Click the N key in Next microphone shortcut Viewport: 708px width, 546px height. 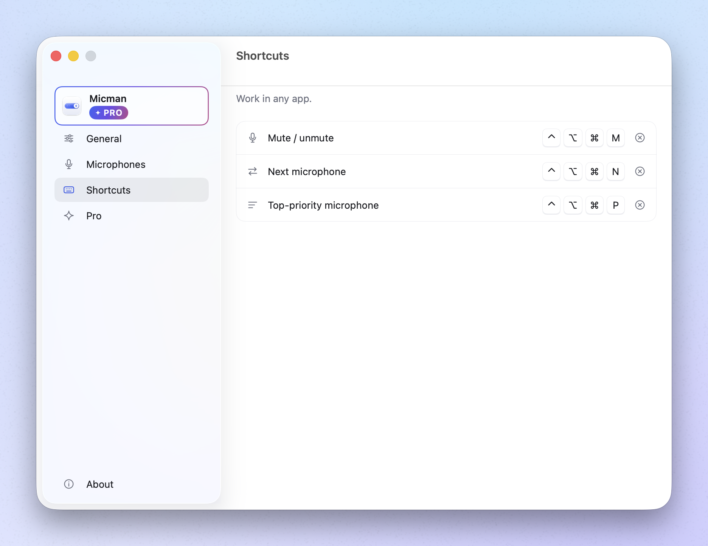point(616,172)
